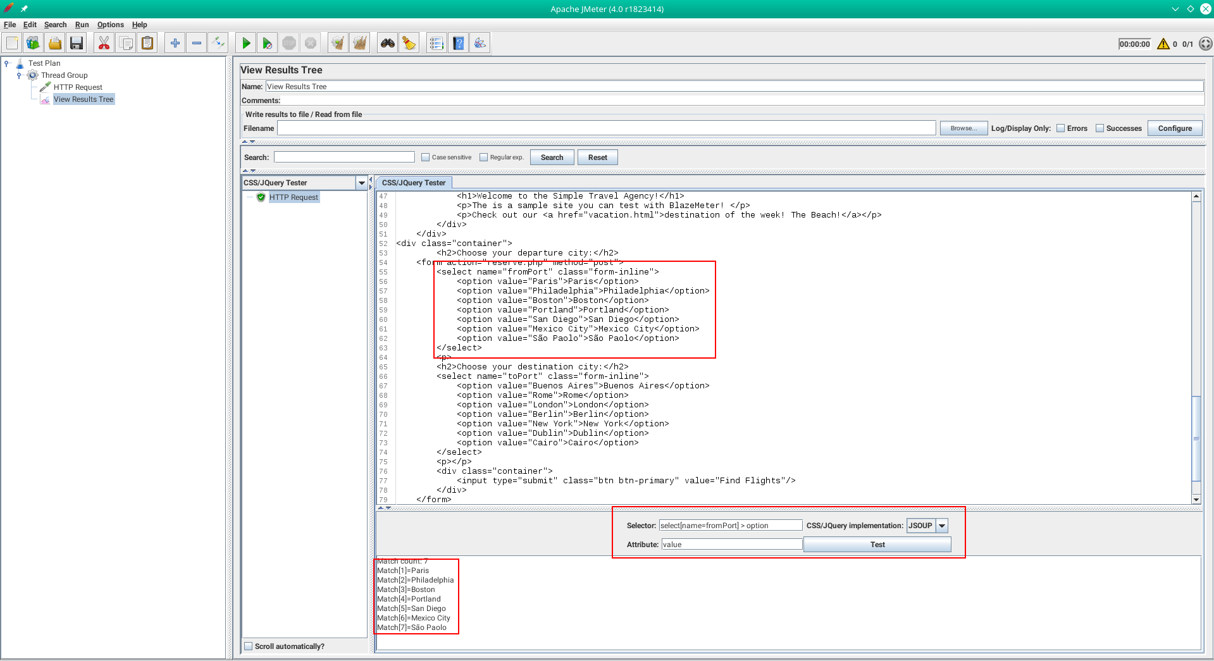Open the Edit menu
The width and height of the screenshot is (1214, 661).
[x=30, y=25]
